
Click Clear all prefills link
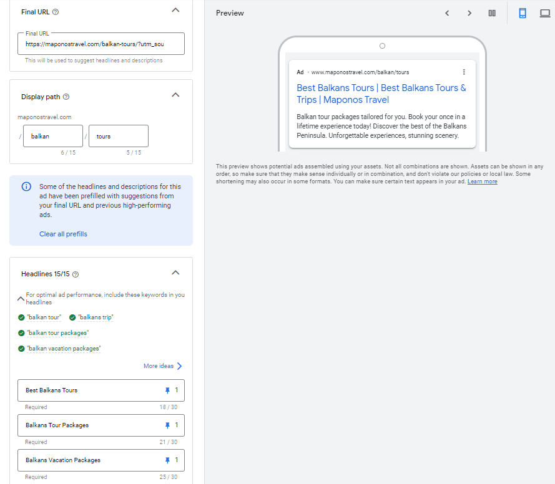(x=63, y=234)
